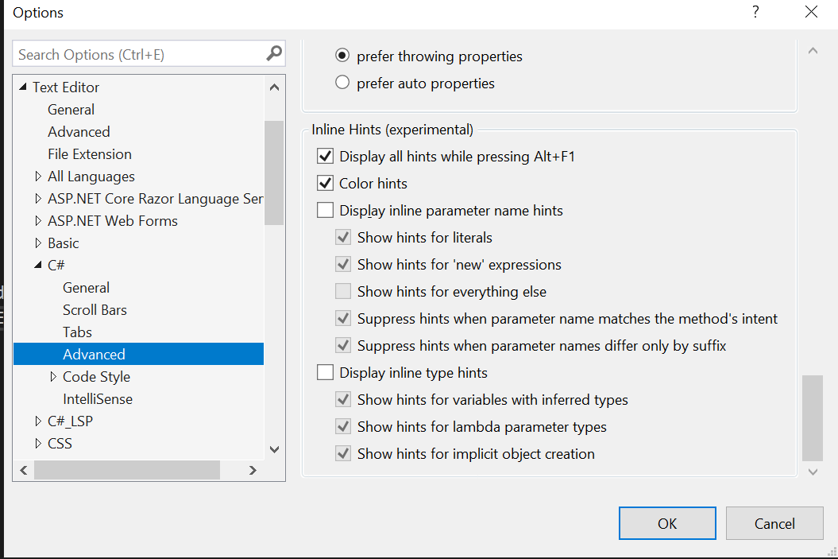Expand the CSS node
Screen dimensions: 838x559
click(38, 443)
